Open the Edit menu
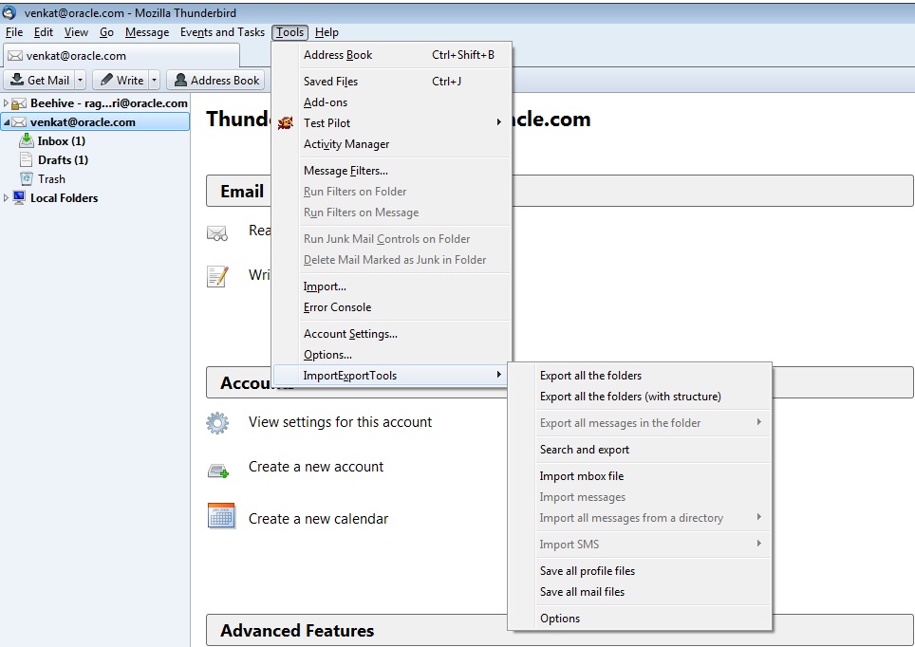The width and height of the screenshot is (915, 647). (43, 32)
